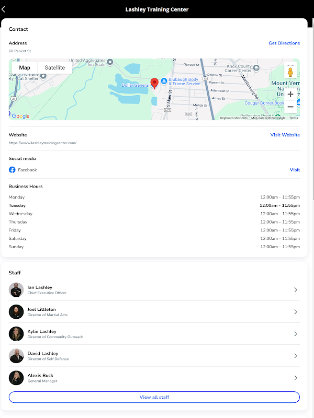Select Director of Community Outreach text

click(x=55, y=337)
